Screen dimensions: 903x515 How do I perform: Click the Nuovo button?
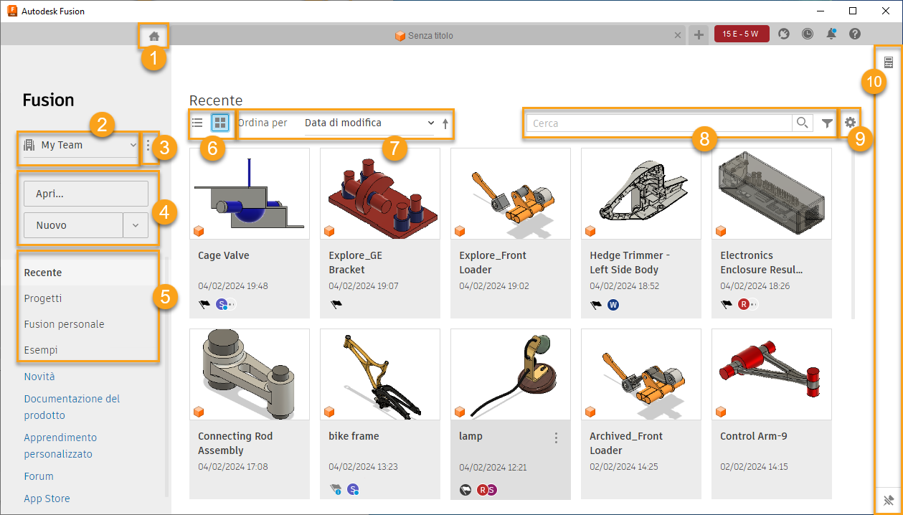click(x=73, y=225)
